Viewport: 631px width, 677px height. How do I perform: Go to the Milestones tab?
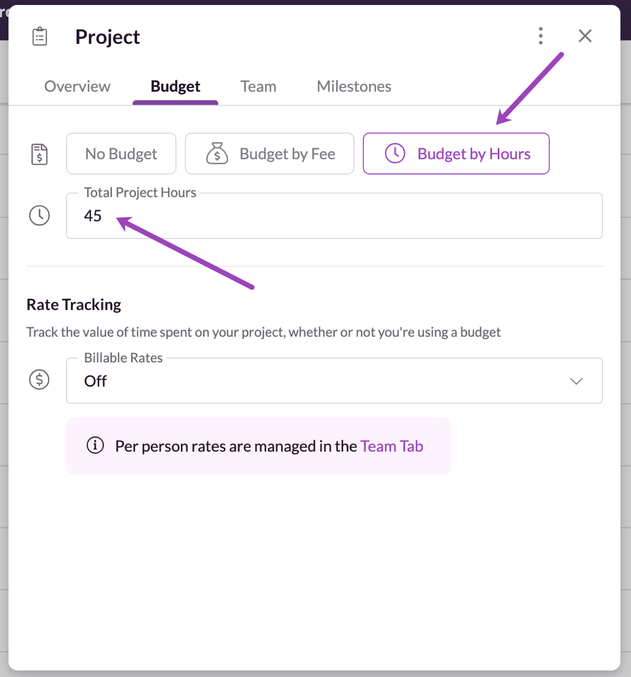point(354,86)
